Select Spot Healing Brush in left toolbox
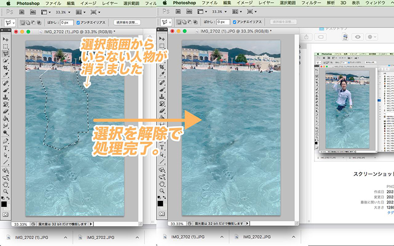Screen dimensions: 394x246 click(6, 83)
